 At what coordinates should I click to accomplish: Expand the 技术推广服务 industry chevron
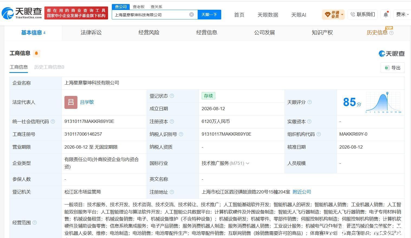[x=247, y=163]
